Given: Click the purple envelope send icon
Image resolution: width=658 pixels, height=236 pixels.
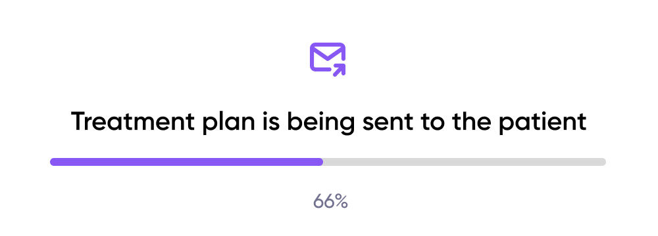Looking at the screenshot, I should (328, 60).
